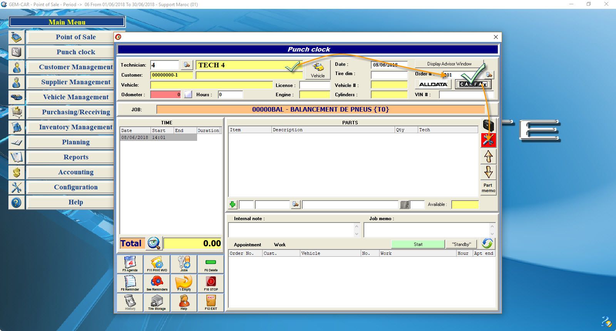Click the Part memo button
Image resolution: width=616 pixels, height=331 pixels.
coord(488,188)
